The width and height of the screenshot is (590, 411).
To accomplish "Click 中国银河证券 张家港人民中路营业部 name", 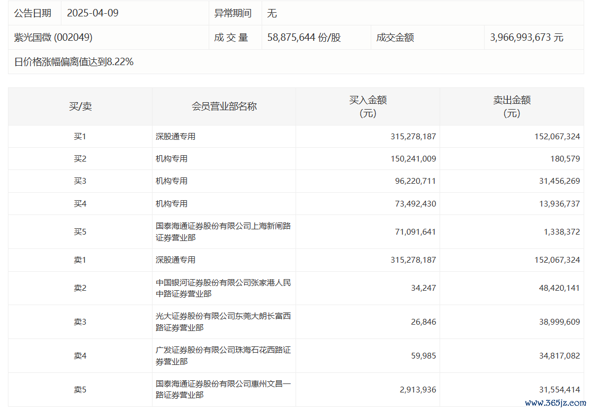I will [224, 288].
